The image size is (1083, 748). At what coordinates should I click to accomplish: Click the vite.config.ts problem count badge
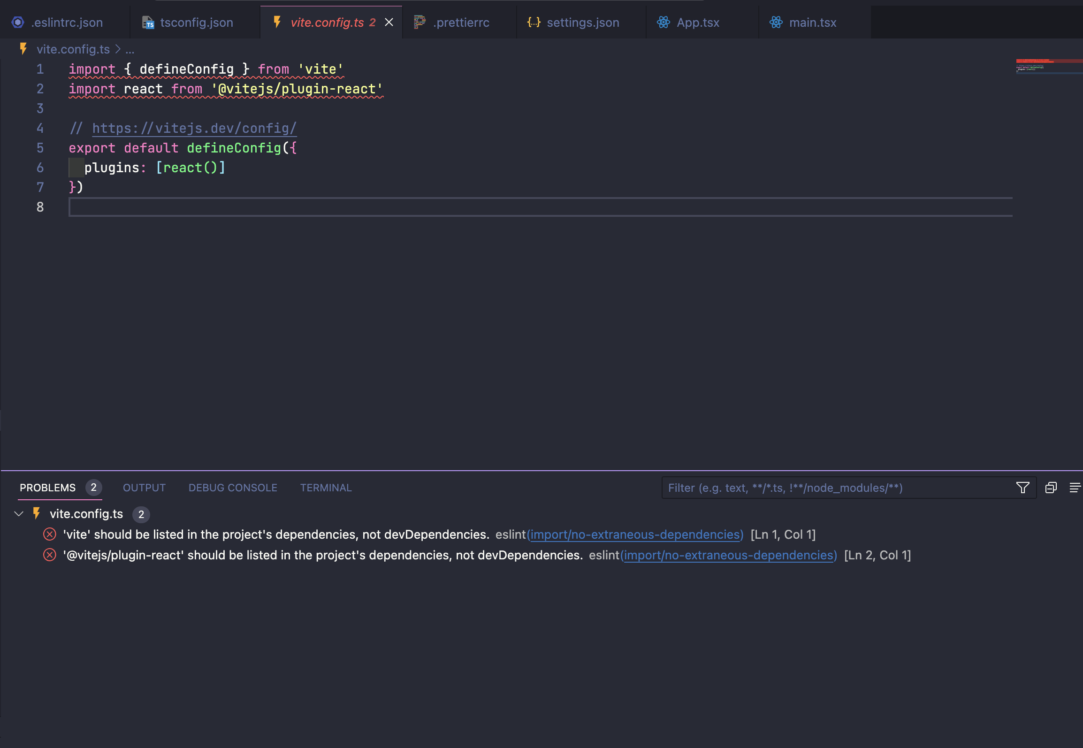click(141, 514)
